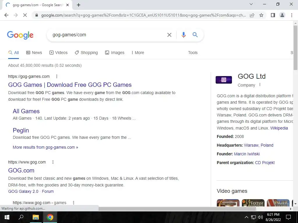The image size is (298, 223).
Task: Open the Windows Start menu
Action: pos(7,217)
